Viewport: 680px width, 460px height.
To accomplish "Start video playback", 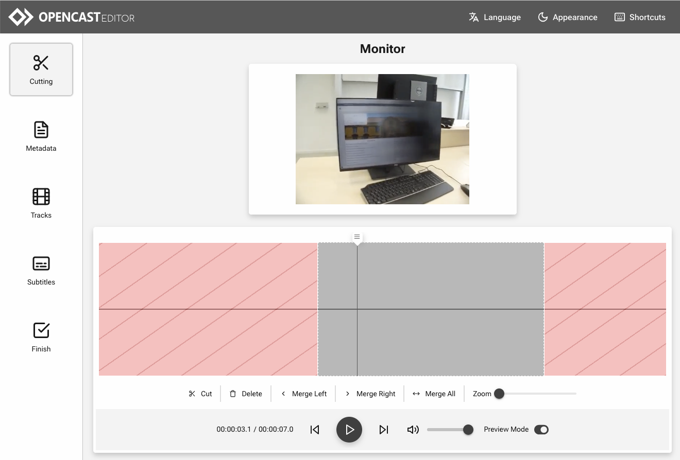I will [349, 430].
